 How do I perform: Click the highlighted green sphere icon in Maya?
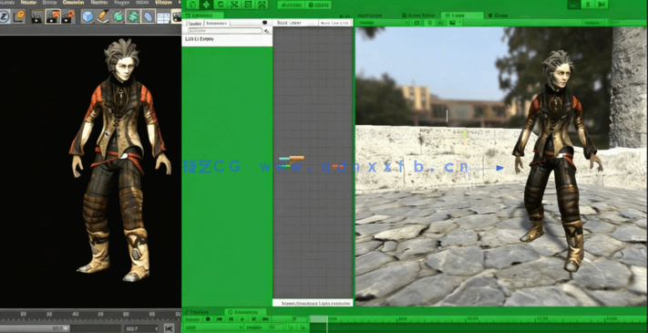pos(133,16)
